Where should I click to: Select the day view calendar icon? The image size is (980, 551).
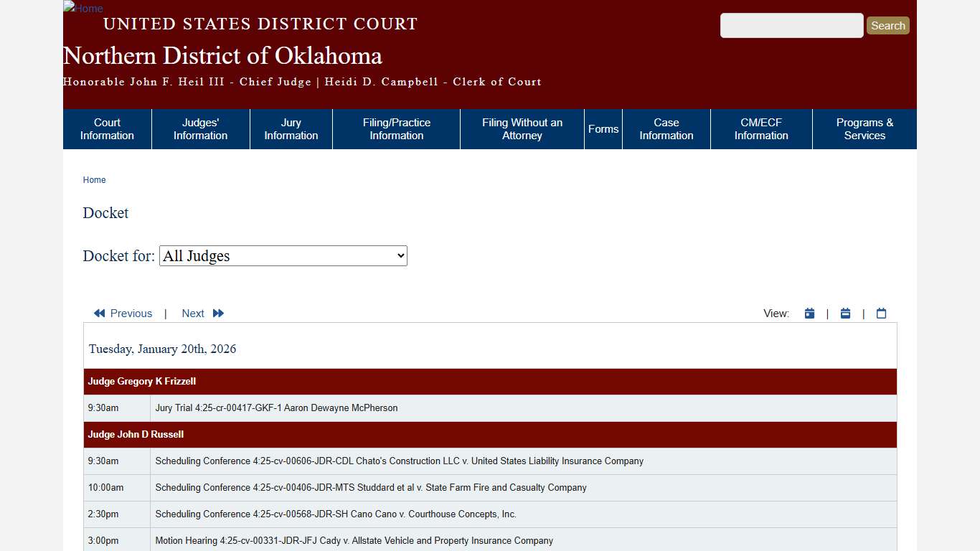point(809,313)
